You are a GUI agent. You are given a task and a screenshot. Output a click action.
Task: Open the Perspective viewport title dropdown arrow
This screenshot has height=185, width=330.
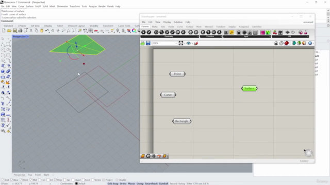pyautogui.click(x=28, y=36)
